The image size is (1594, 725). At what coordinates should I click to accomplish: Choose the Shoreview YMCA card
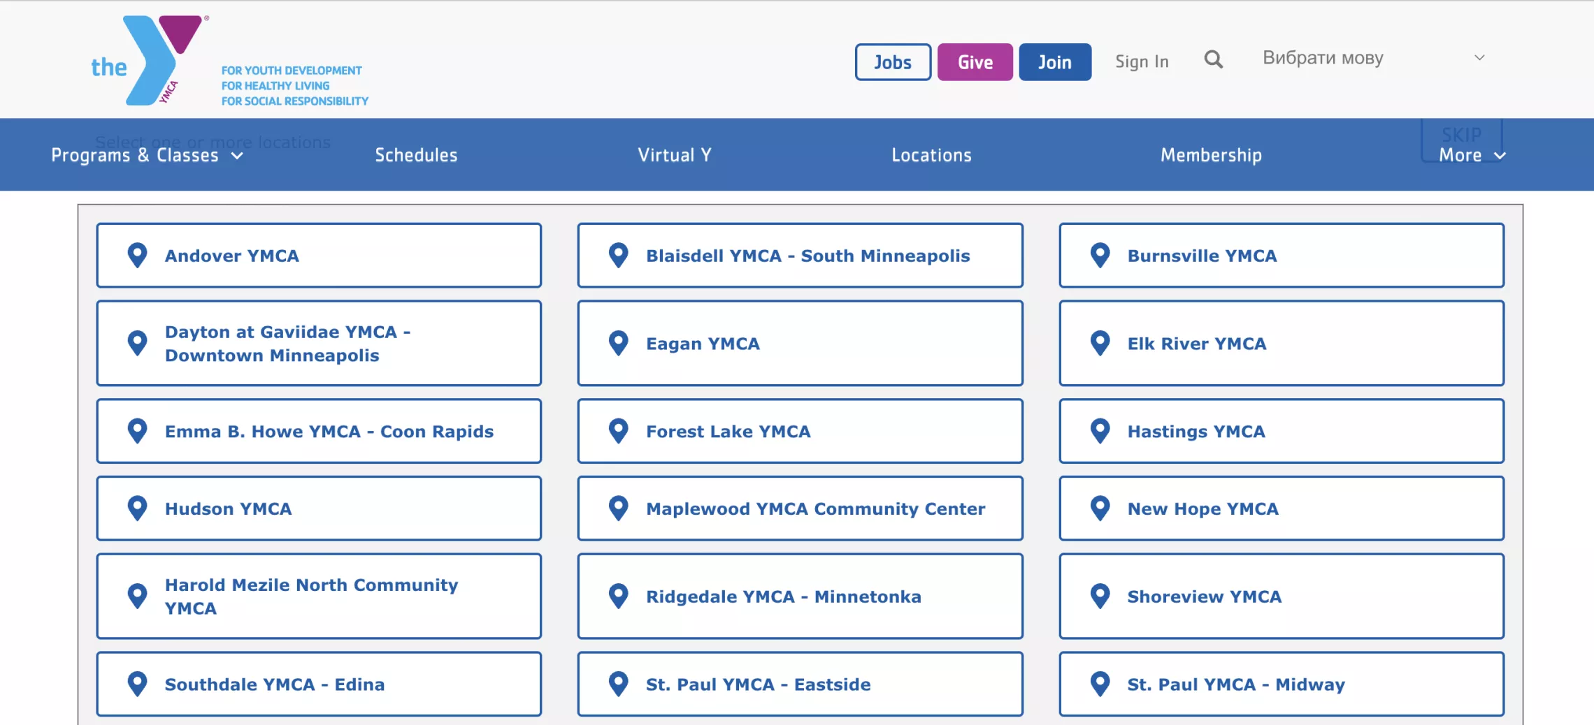pyautogui.click(x=1281, y=596)
